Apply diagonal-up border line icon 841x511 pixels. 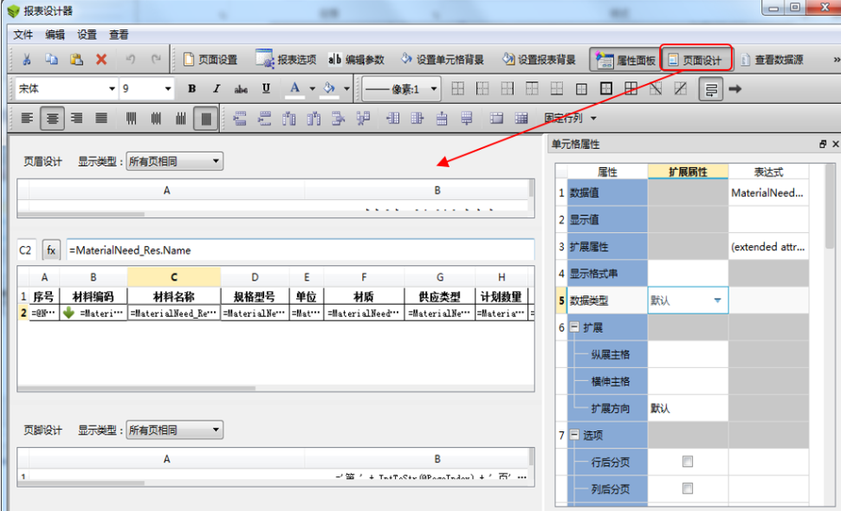680,89
